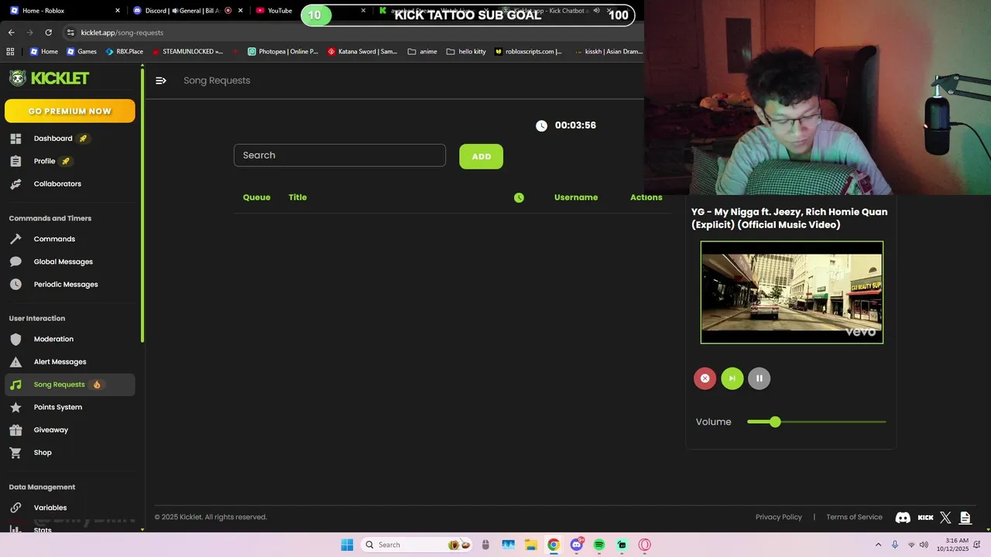Image resolution: width=991 pixels, height=557 pixels.
Task: Click the taskbar volume speaker icon
Action: (x=924, y=545)
